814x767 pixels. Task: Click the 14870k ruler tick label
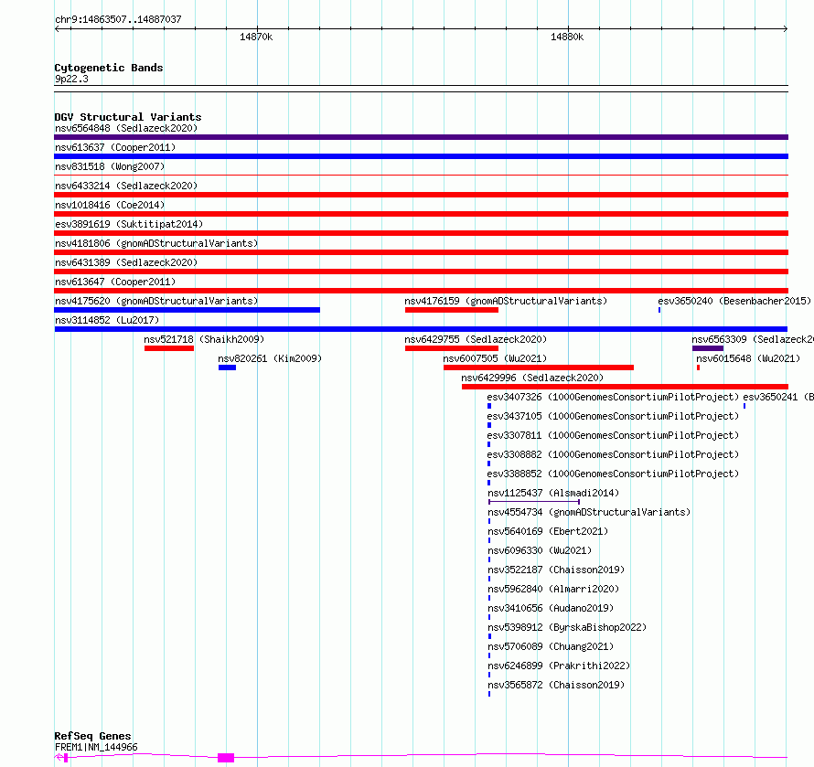[x=256, y=37]
